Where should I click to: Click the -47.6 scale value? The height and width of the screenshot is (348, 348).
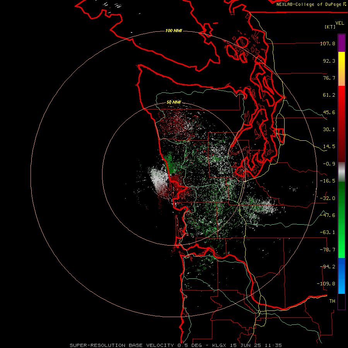[328, 215]
